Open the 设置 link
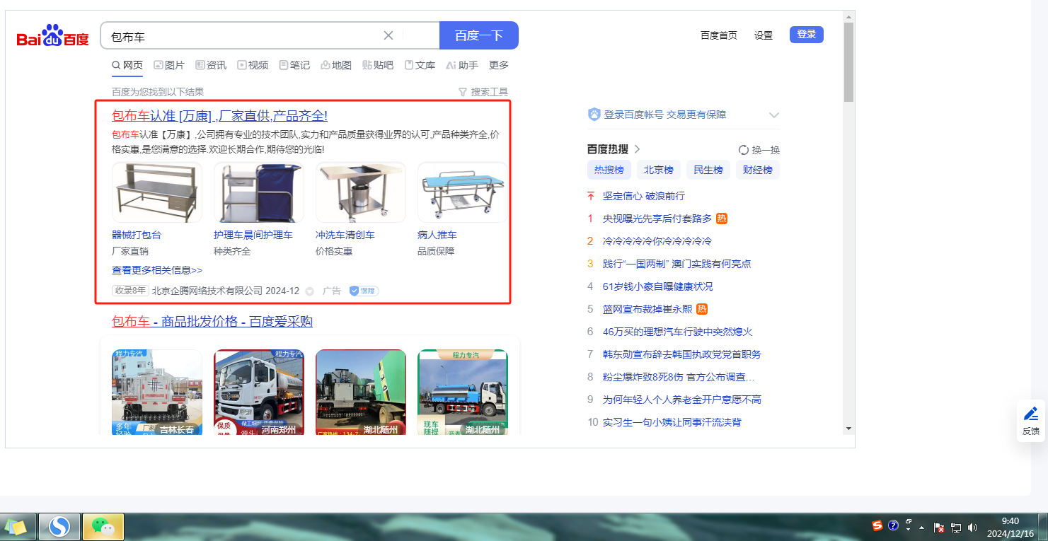The image size is (1048, 541). point(764,35)
